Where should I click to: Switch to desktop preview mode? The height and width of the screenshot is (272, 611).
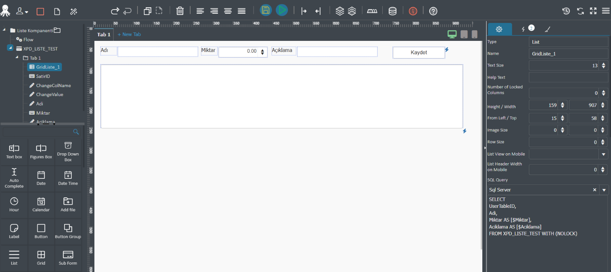pyautogui.click(x=452, y=34)
